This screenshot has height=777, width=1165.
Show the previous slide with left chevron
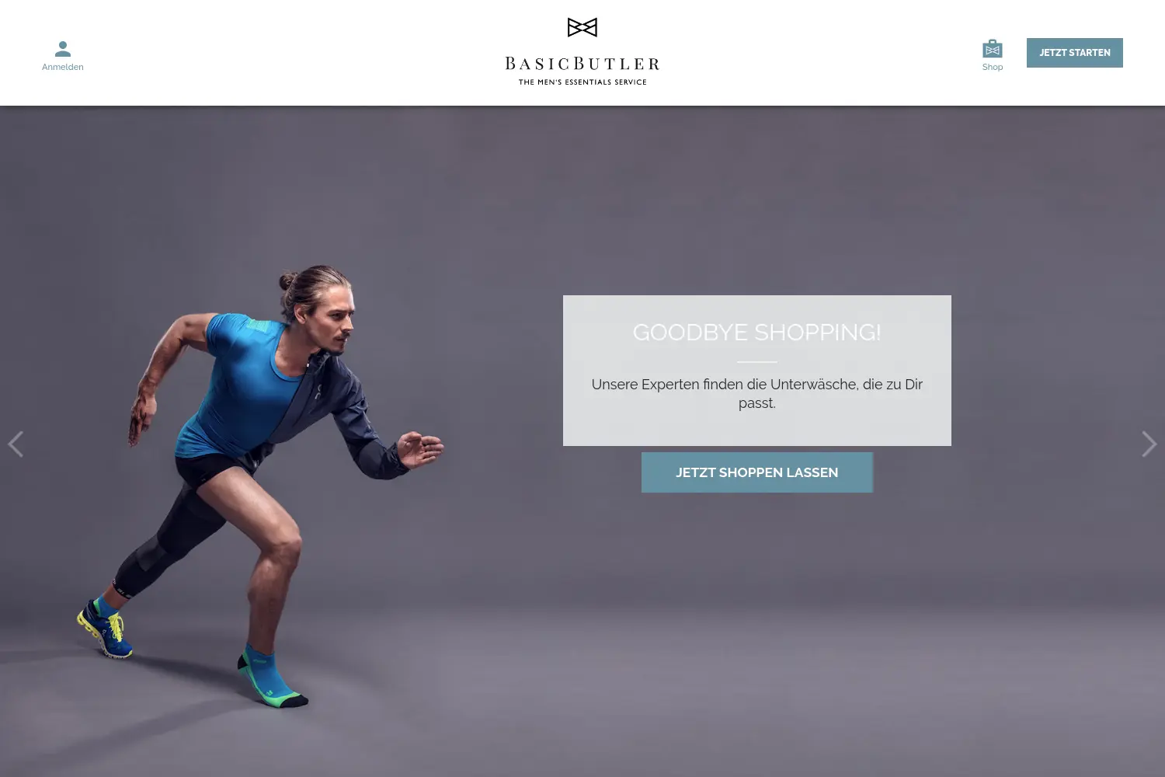point(16,444)
